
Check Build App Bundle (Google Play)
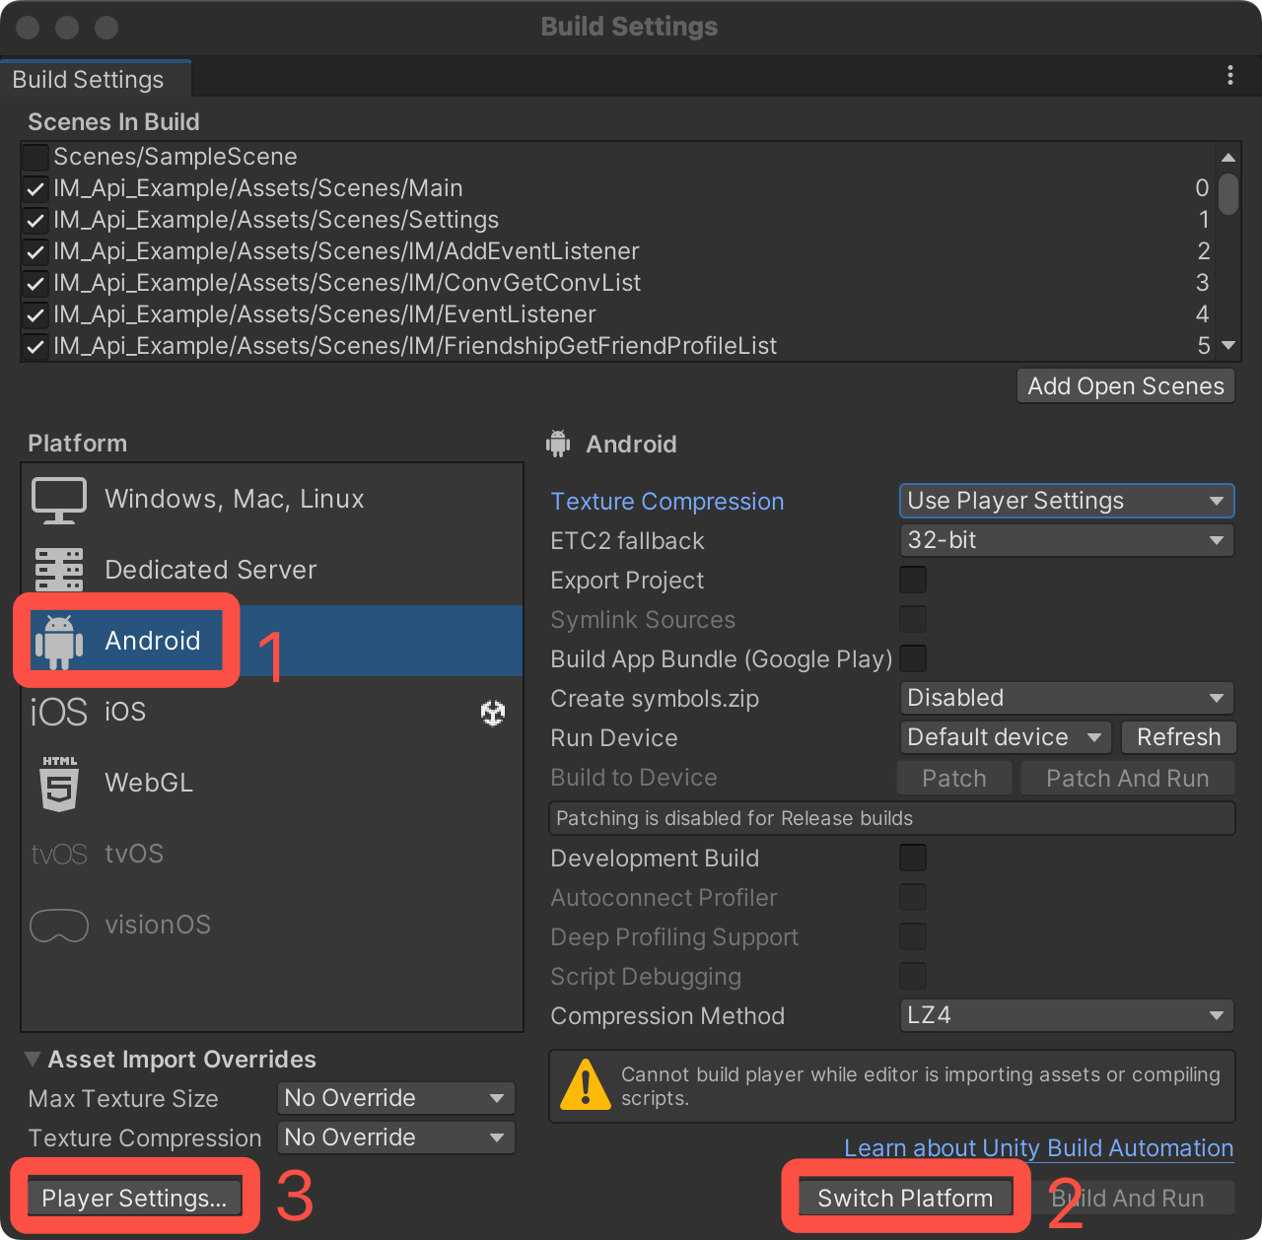[913, 658]
